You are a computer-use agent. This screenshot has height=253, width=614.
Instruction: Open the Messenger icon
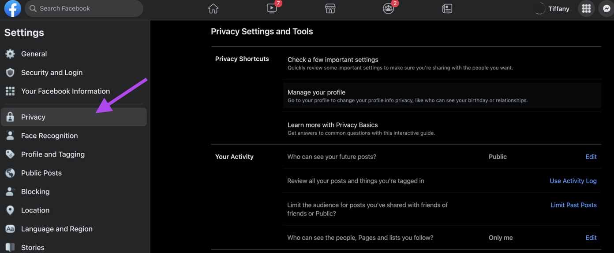[607, 8]
